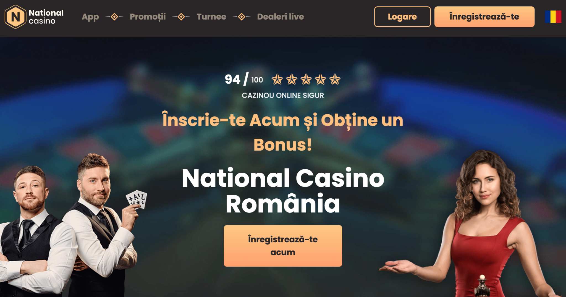The height and width of the screenshot is (297, 566).
Task: Go to the Turnee page
Action: 211,17
